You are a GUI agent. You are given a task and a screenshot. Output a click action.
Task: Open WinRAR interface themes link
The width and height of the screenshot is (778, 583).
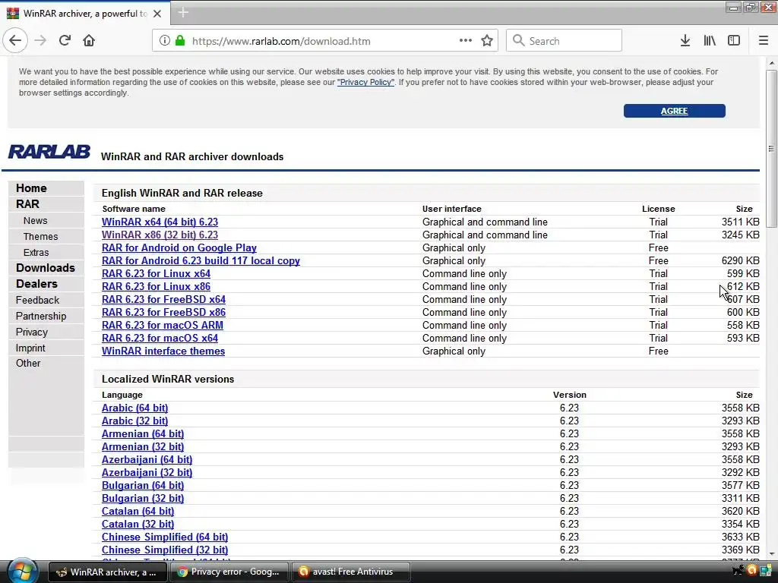(163, 351)
